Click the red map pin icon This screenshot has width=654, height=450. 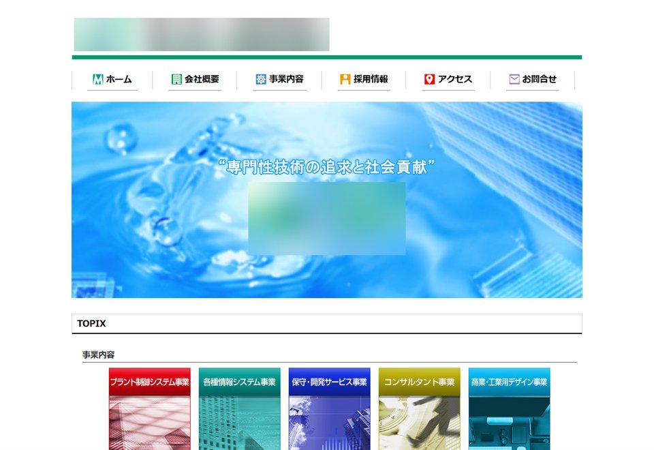pos(429,79)
